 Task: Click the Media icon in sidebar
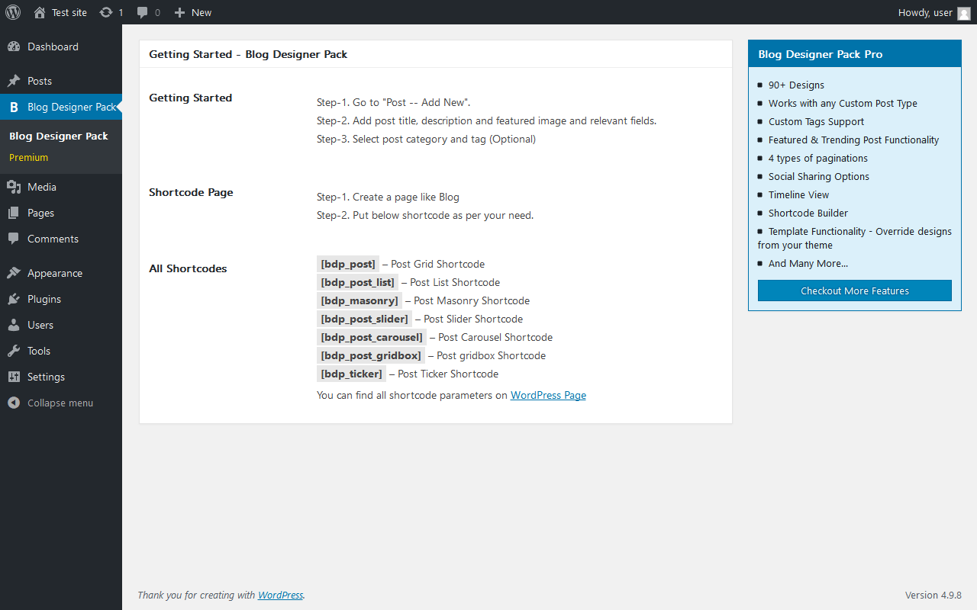14,187
